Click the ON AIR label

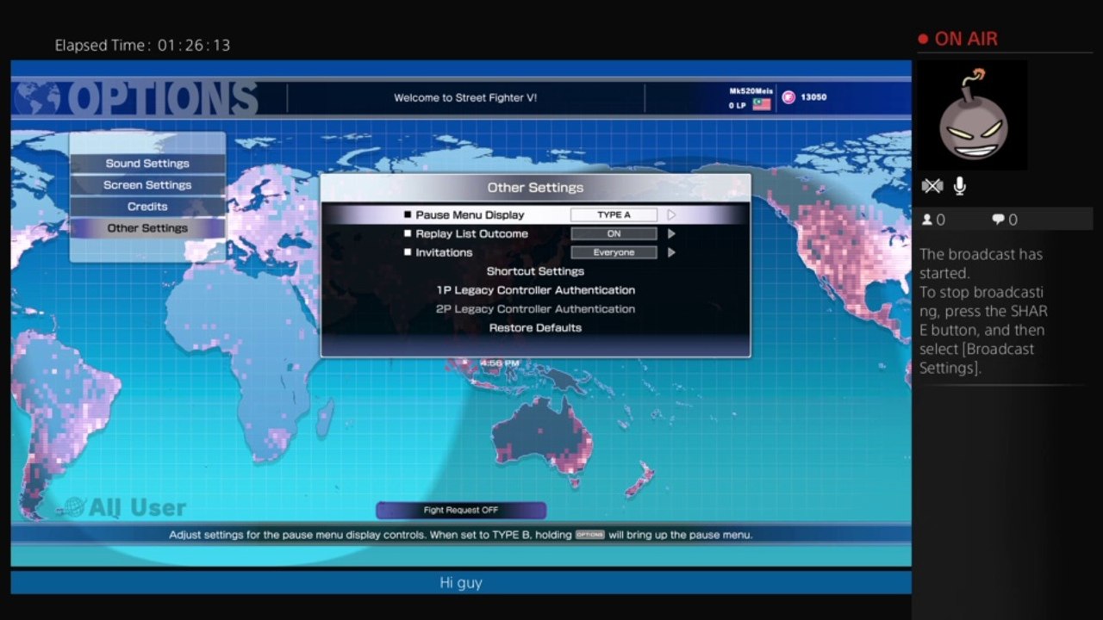pos(966,39)
